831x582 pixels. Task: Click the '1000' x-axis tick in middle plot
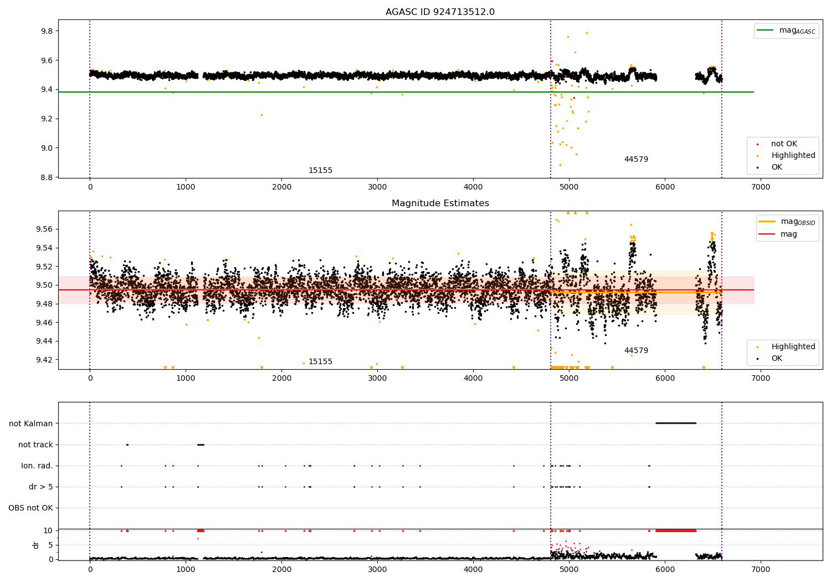pos(186,379)
